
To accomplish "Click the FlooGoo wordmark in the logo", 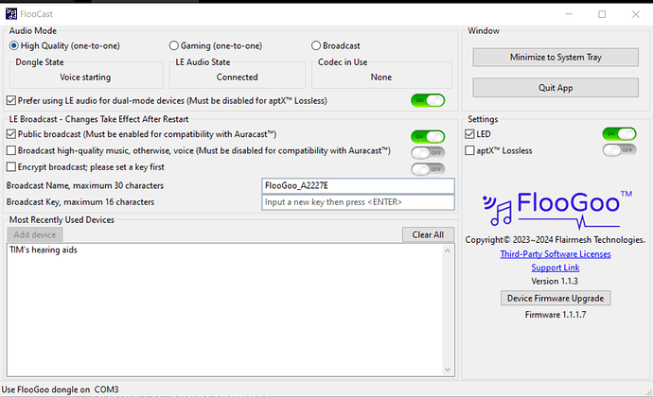I will (x=568, y=202).
